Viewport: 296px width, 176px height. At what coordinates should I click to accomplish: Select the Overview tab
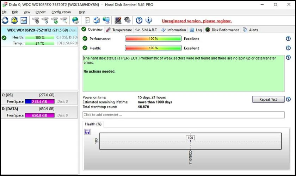92,30
